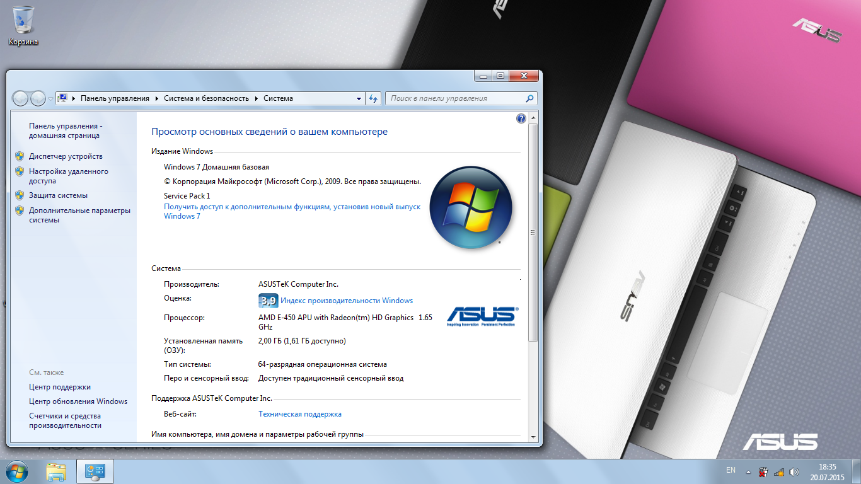
Task: Click the shield icon next to Диспетчер устройств
Action: 20,156
